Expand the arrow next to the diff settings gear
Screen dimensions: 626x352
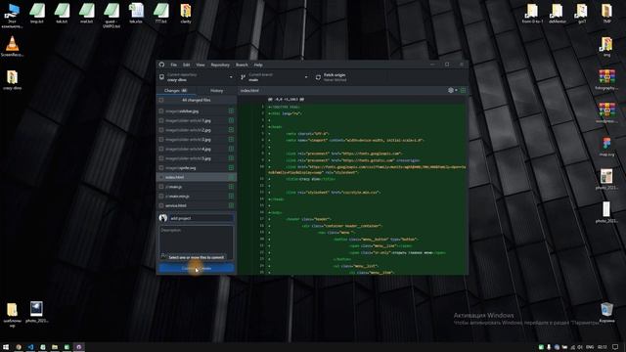point(456,91)
